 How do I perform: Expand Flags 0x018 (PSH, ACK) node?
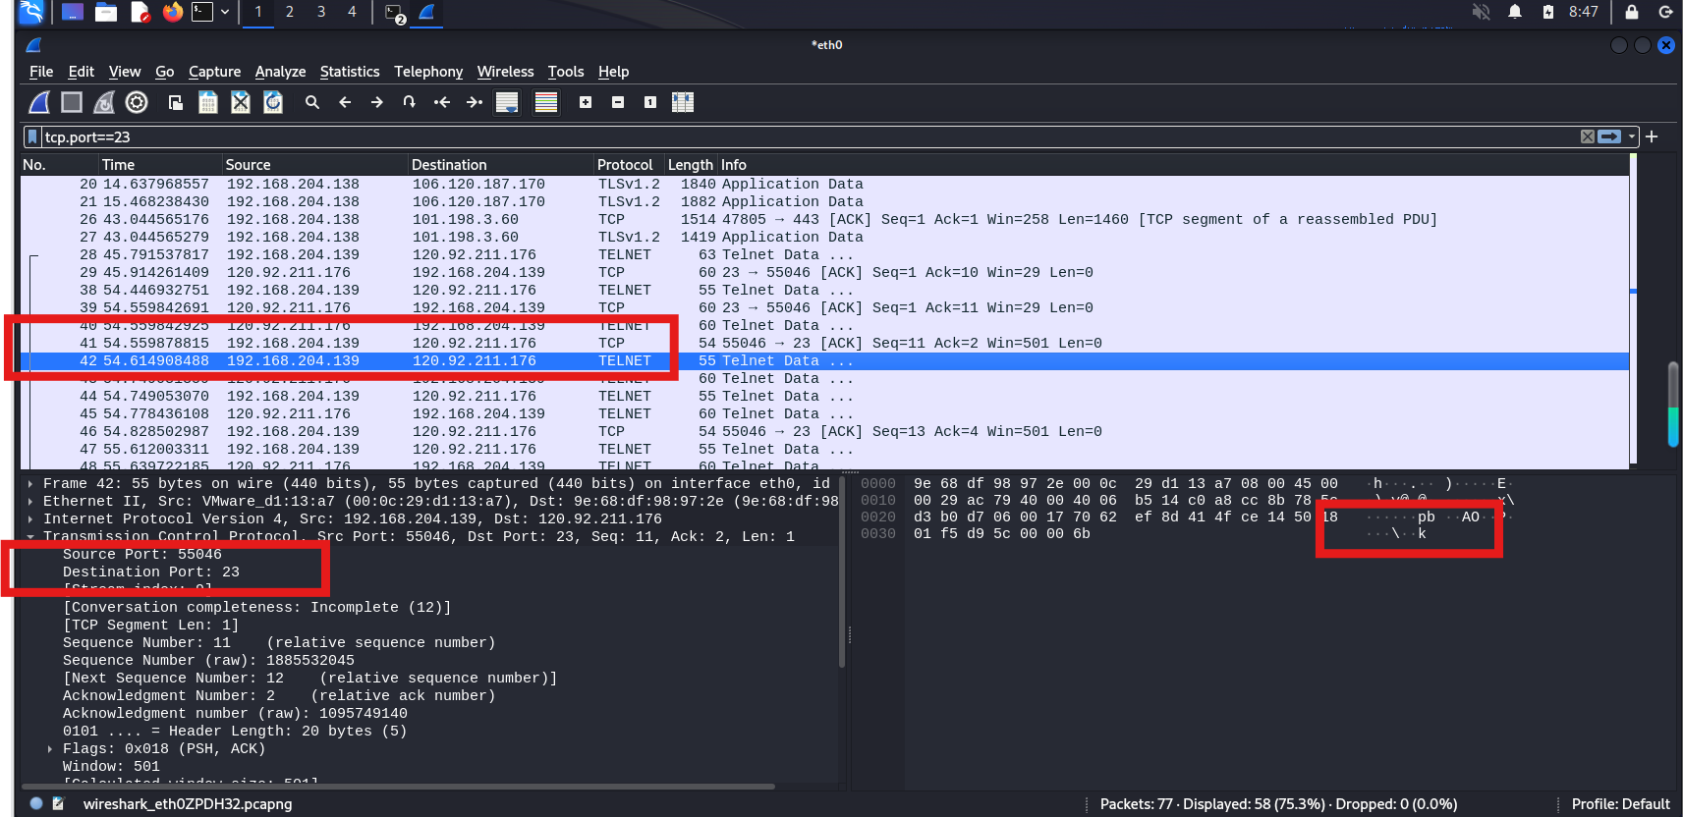tap(50, 748)
